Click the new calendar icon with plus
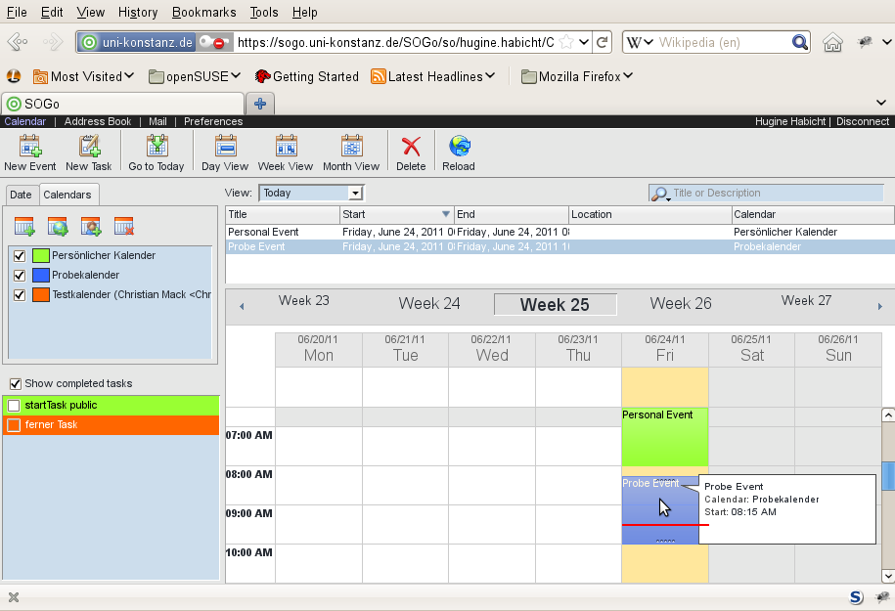The image size is (895, 611). (x=24, y=227)
